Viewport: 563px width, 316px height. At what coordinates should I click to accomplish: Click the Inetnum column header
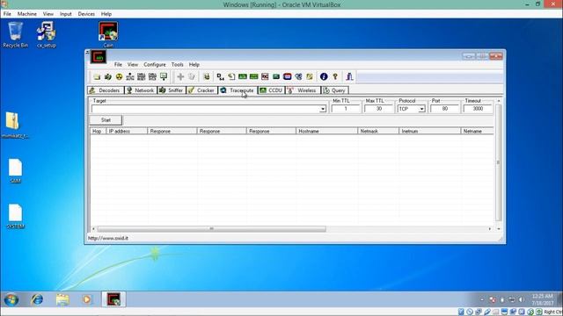430,131
